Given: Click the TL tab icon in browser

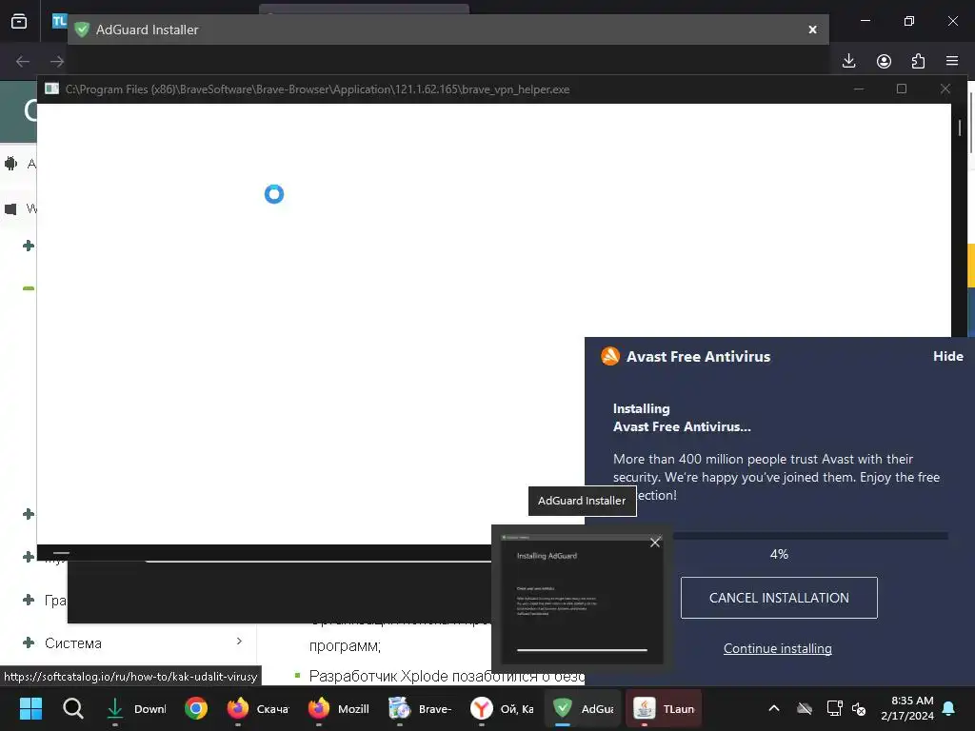Looking at the screenshot, I should coord(59,21).
